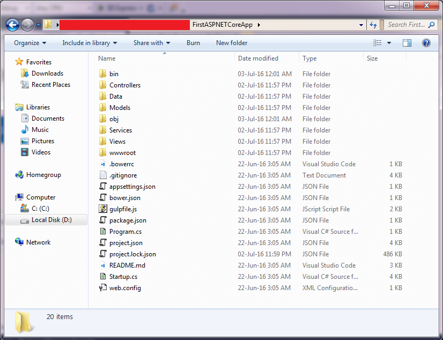The height and width of the screenshot is (340, 443).
Task: Open Recent Places in navigation pane
Action: pyautogui.click(x=51, y=85)
